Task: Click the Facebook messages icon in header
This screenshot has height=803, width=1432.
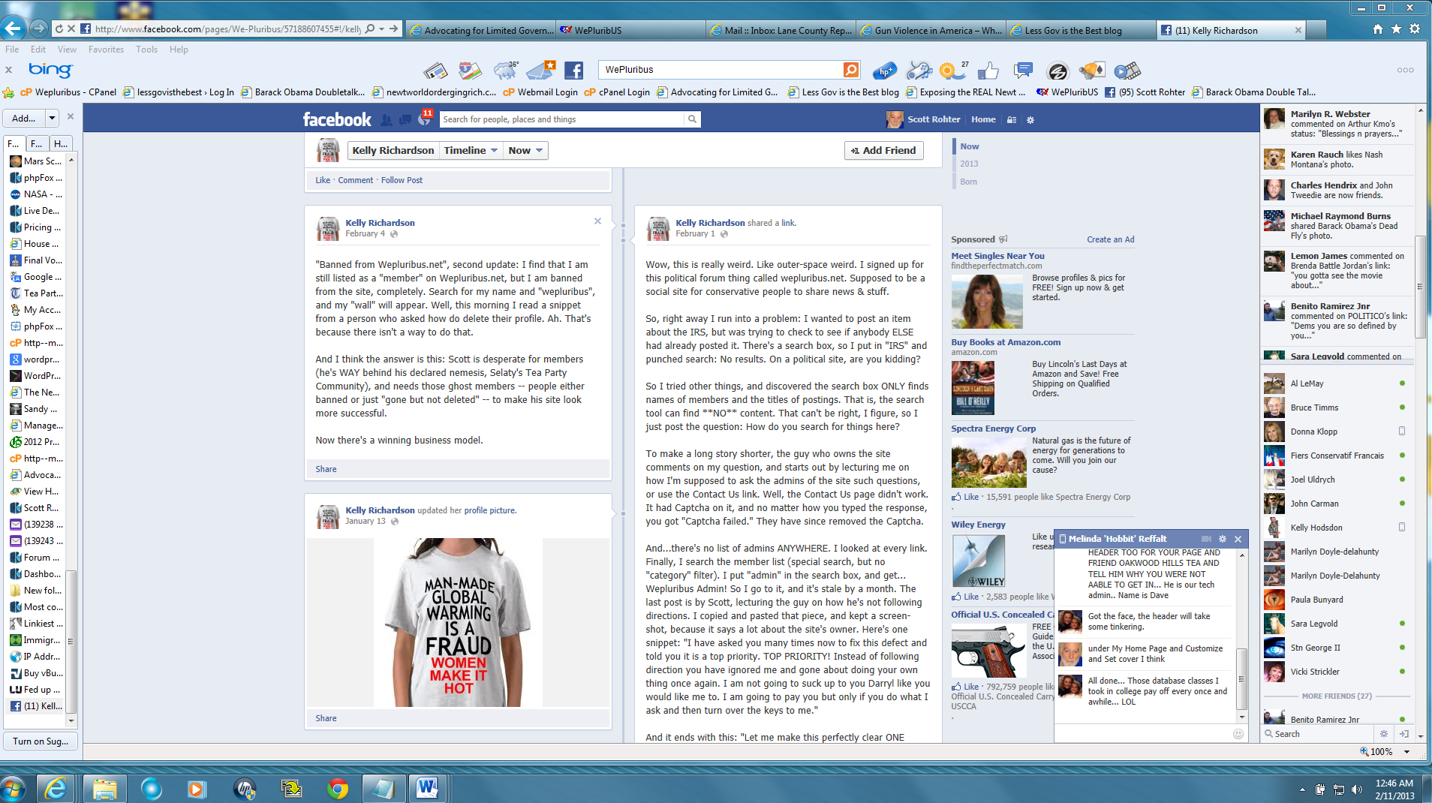Action: coord(405,120)
